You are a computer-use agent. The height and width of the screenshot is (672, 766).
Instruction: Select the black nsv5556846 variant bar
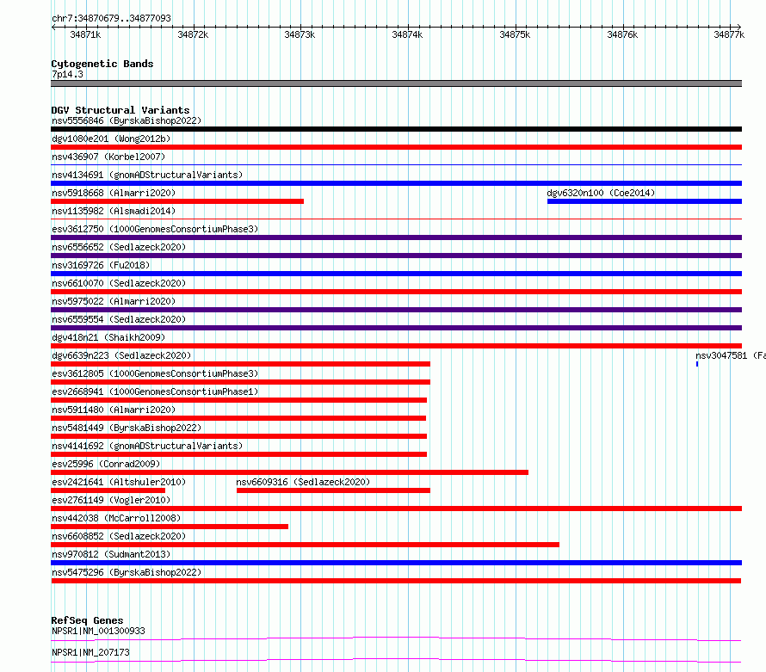point(396,129)
